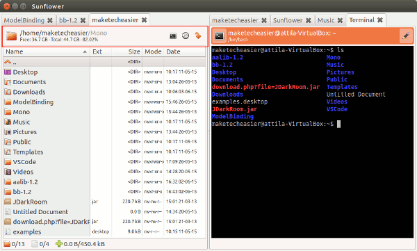This screenshot has width=417, height=251.
Task: Select the examples desktop file icon
Action: click(x=8, y=232)
